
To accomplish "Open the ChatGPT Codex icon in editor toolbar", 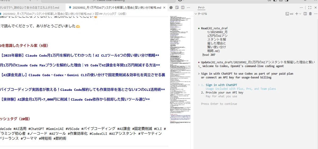I will (171, 8).
